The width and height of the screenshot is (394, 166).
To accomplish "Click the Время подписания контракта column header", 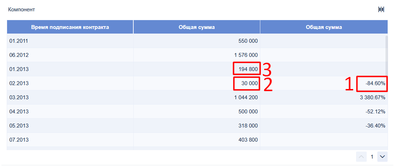I will 70,27.
